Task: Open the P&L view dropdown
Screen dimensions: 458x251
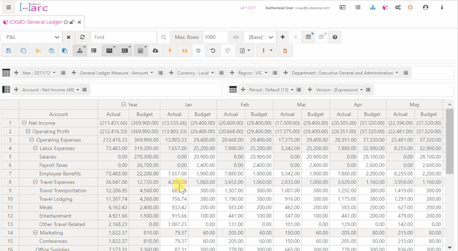Action: [31, 37]
